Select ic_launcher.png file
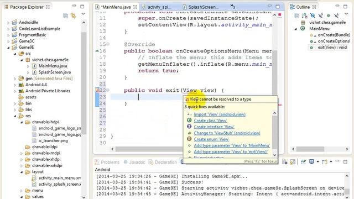 click(53, 140)
